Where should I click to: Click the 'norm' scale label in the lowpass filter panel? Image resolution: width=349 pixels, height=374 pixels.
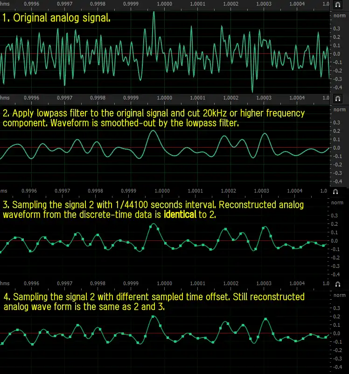click(x=340, y=110)
